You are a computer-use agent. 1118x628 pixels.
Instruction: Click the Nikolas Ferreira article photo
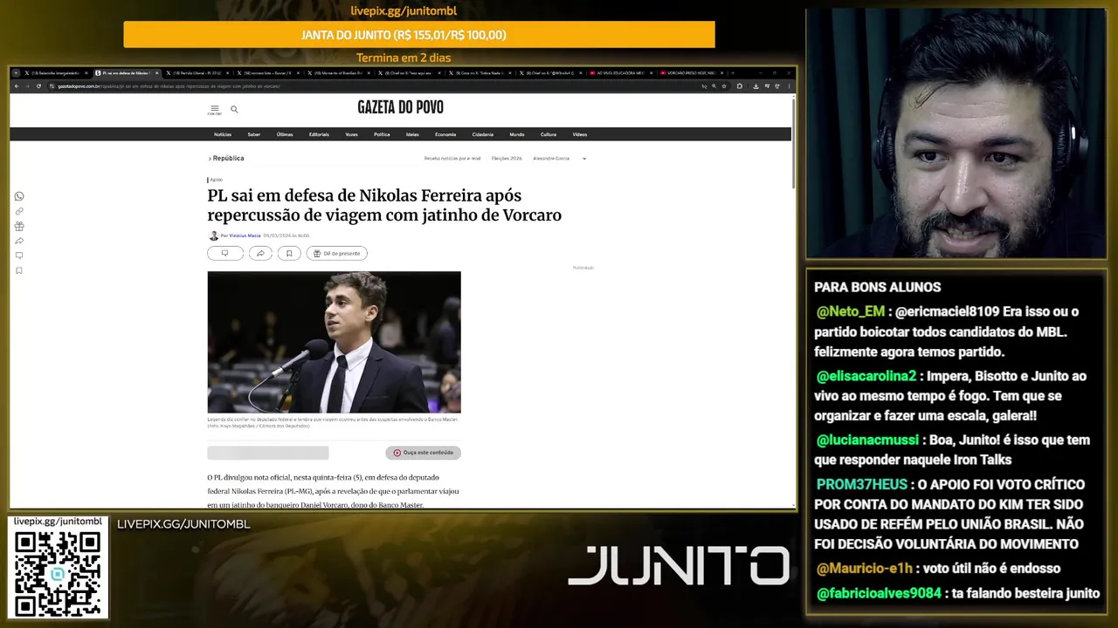334,342
